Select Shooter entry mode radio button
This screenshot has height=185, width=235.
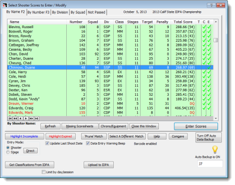[x=8, y=147]
